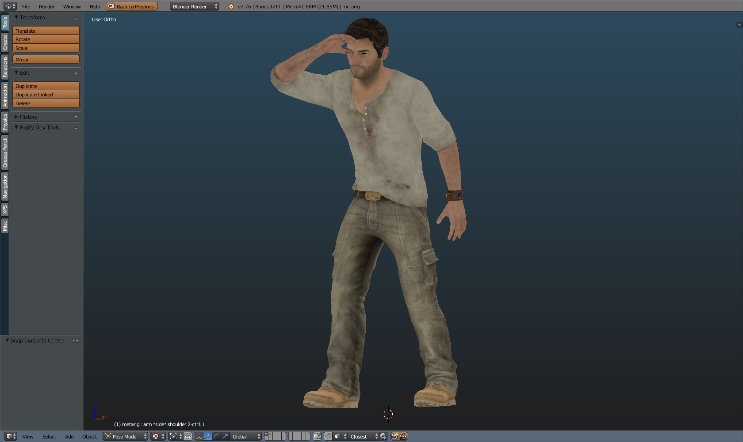Image resolution: width=743 pixels, height=442 pixels.
Task: Open the Add menu in viewport header
Action: [x=69, y=436]
